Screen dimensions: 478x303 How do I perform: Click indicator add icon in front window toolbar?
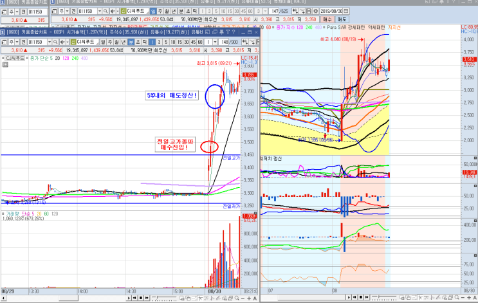coord(245,42)
